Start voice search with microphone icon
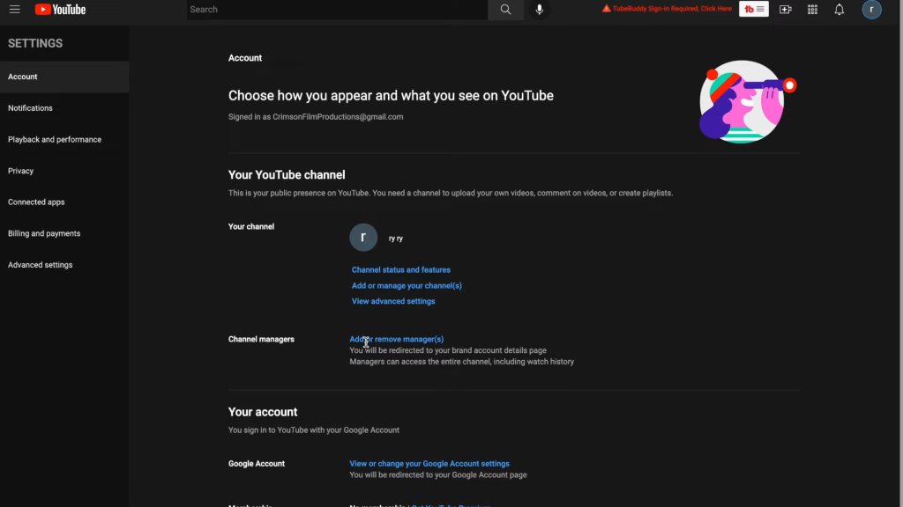The image size is (903, 507). [540, 10]
